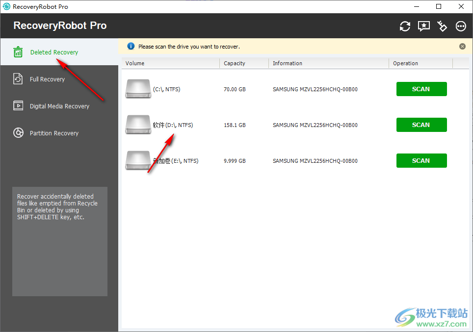
Task: Click the Deleted Recovery description text box
Action: coord(60,241)
